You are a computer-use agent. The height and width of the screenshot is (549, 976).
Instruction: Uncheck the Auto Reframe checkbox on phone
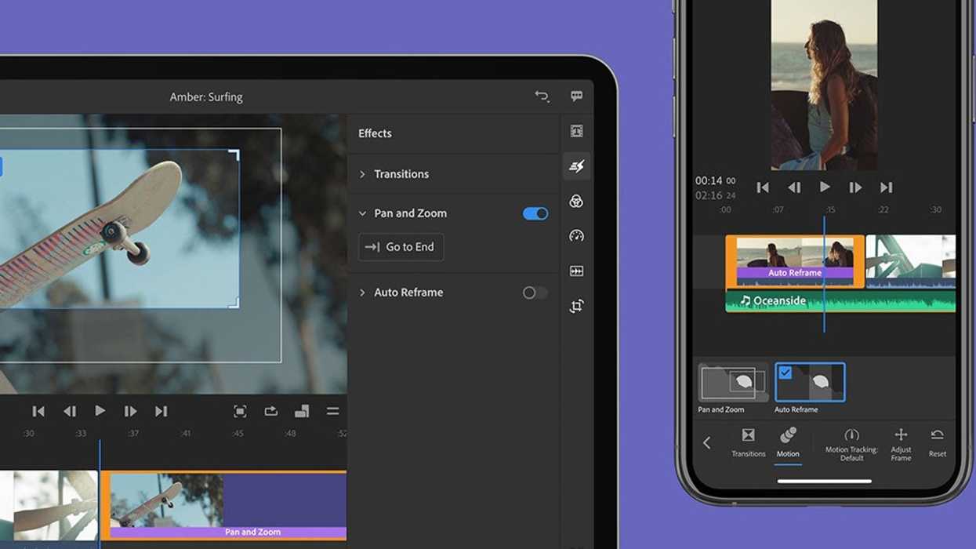point(786,373)
